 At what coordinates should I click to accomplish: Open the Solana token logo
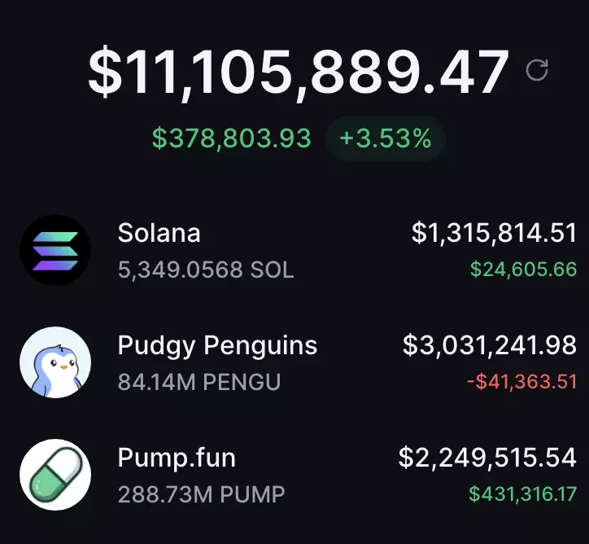point(55,250)
